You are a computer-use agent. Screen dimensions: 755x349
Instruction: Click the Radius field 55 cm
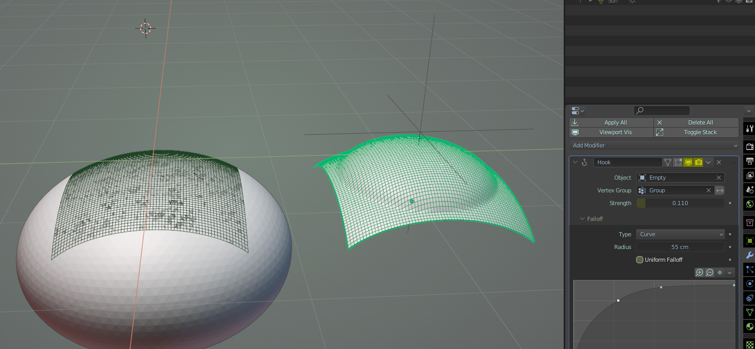(x=680, y=247)
